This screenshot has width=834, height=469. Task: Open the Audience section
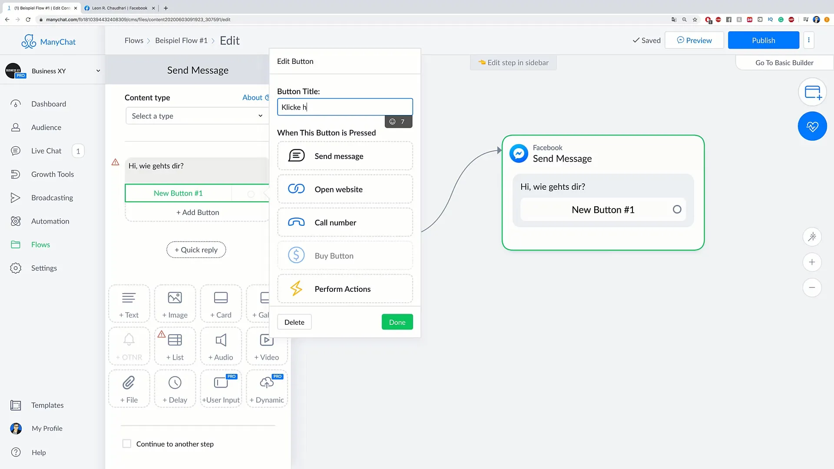coord(46,127)
